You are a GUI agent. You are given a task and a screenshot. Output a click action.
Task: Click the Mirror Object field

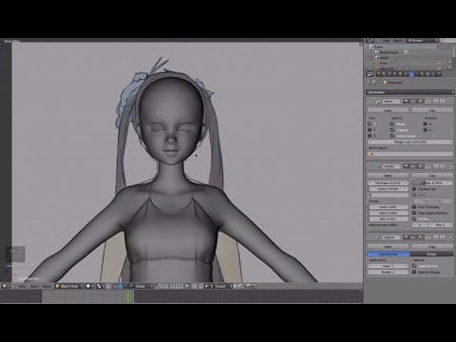(x=410, y=154)
